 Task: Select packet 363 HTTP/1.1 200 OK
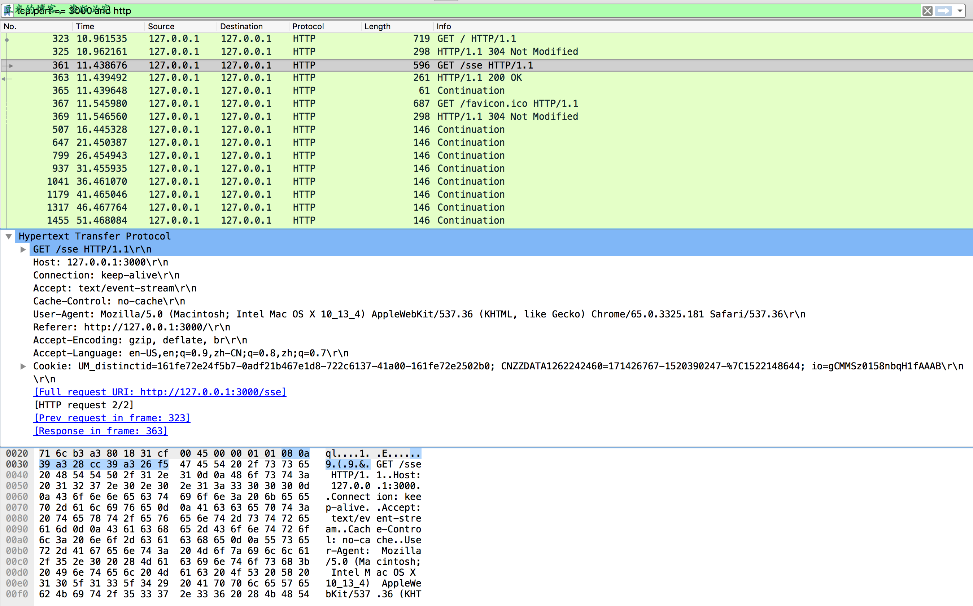(479, 78)
